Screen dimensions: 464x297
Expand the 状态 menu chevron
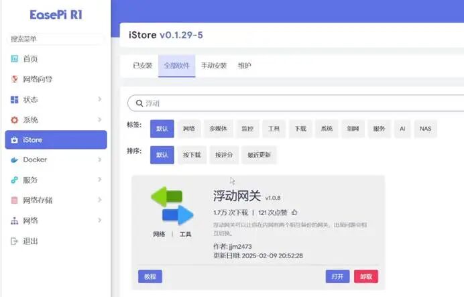(x=99, y=100)
